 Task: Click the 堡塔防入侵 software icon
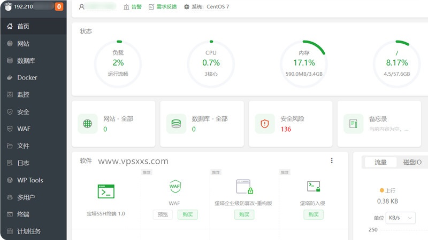point(314,186)
